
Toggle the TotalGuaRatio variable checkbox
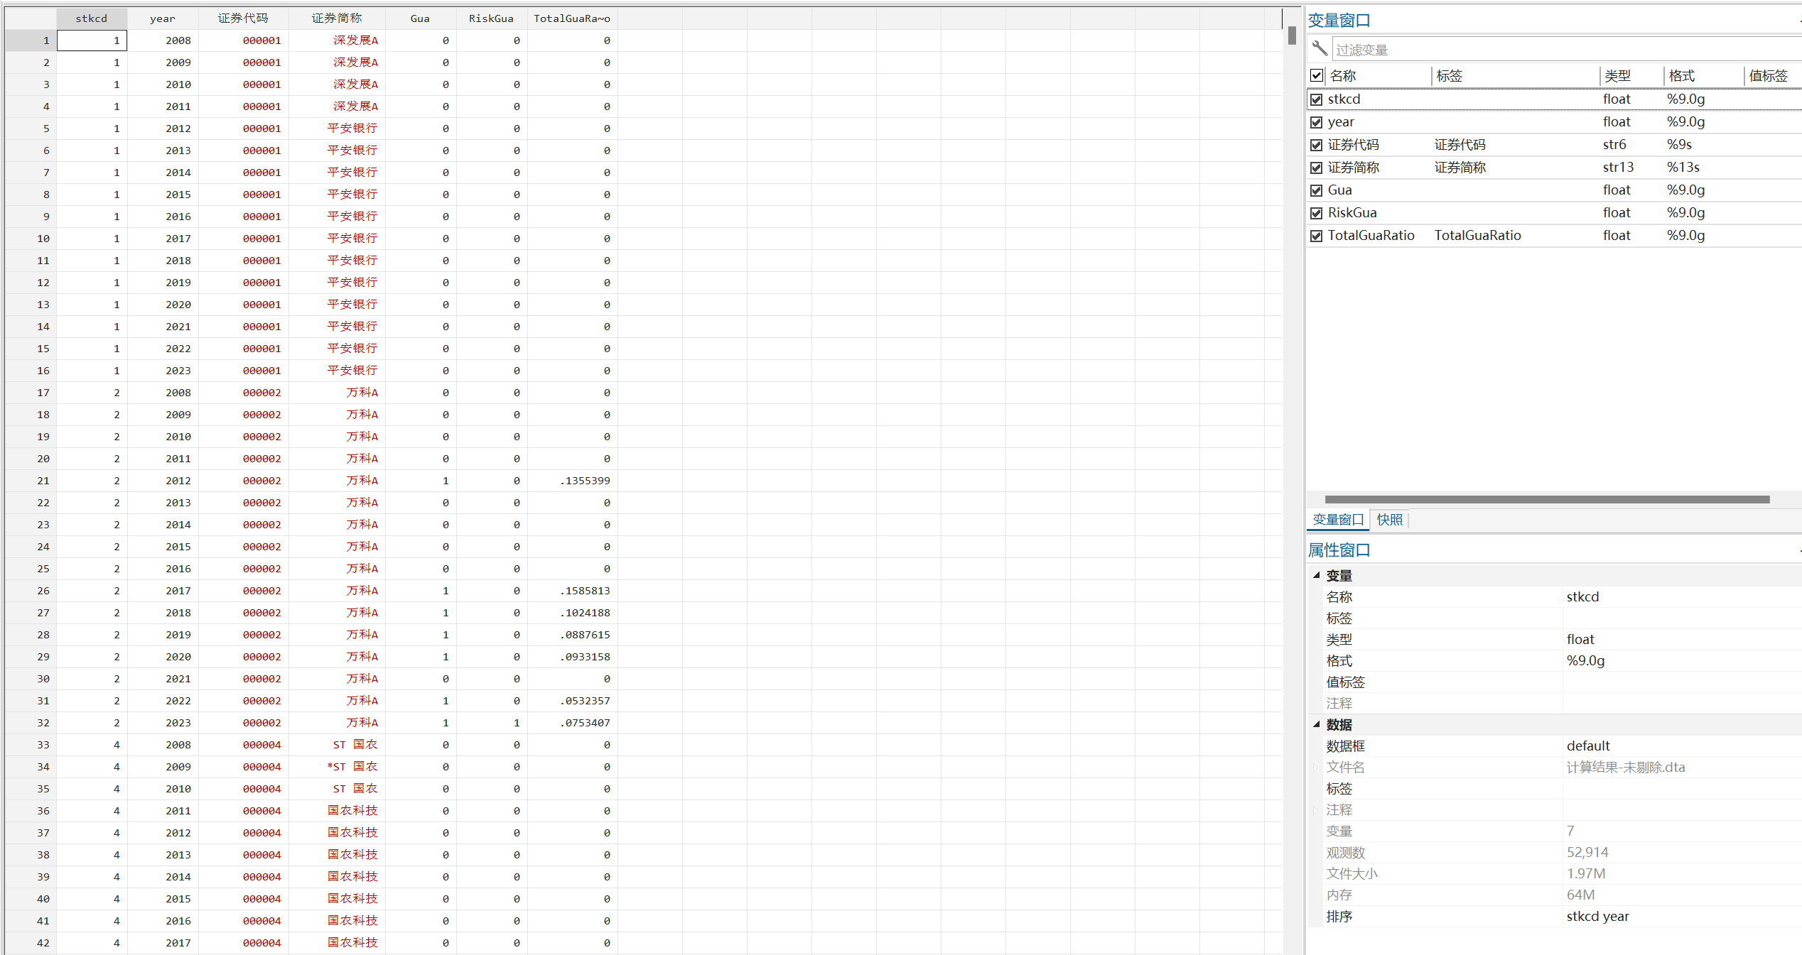pos(1317,236)
